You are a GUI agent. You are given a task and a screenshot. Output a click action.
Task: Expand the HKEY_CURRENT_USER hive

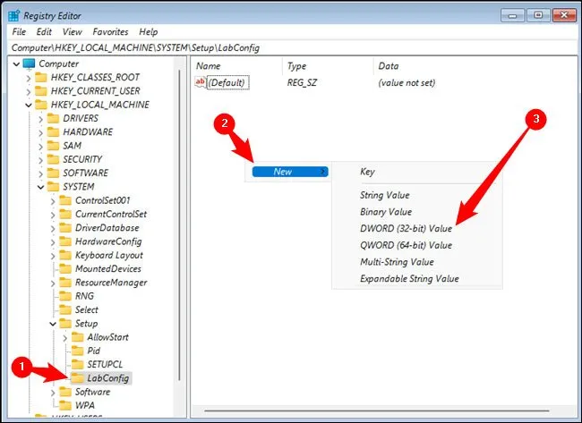tap(29, 91)
